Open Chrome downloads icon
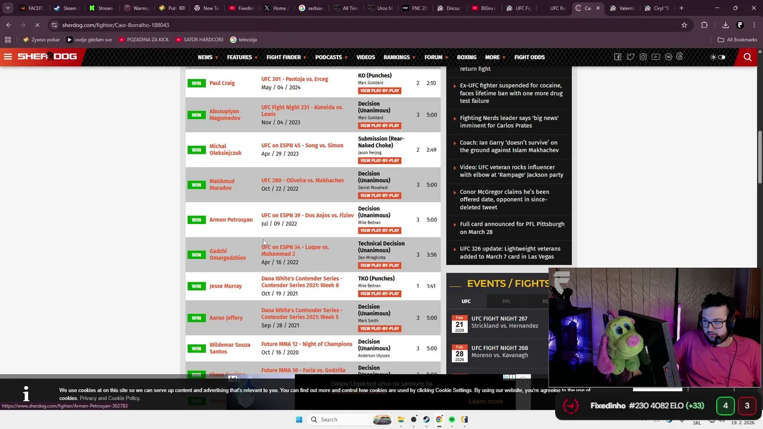The width and height of the screenshot is (763, 429). click(x=725, y=25)
